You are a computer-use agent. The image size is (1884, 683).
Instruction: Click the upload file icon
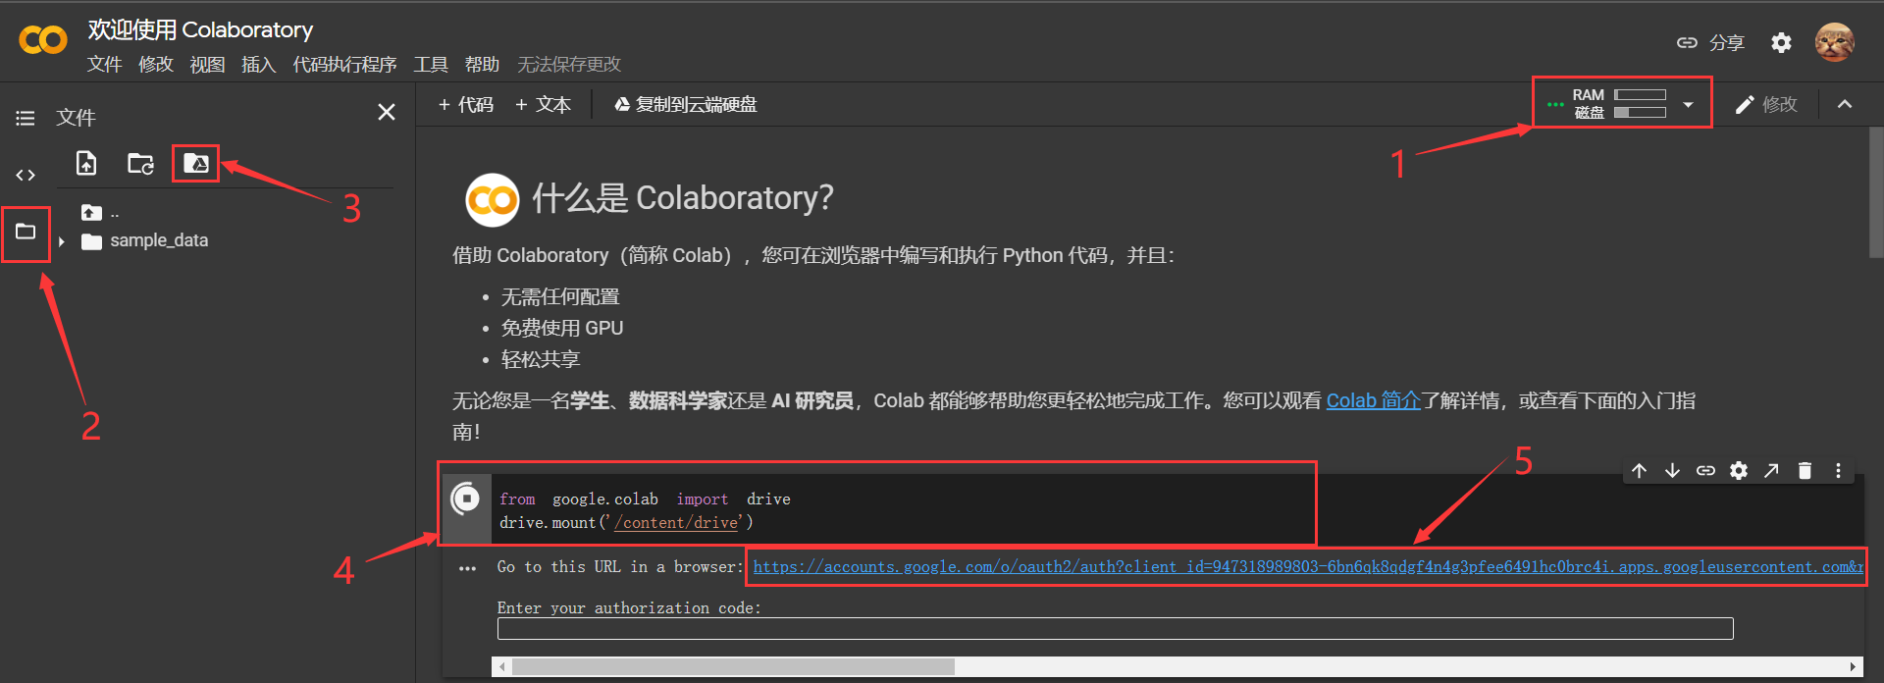[86, 163]
